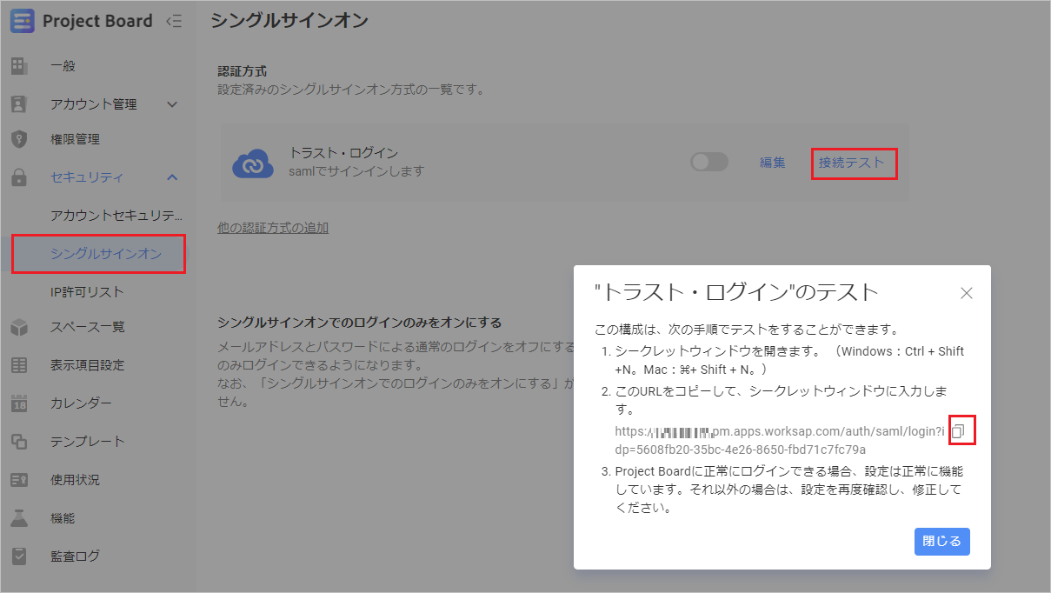Click the セキュリティ lock icon
This screenshot has height=593, width=1051.
pos(19,177)
